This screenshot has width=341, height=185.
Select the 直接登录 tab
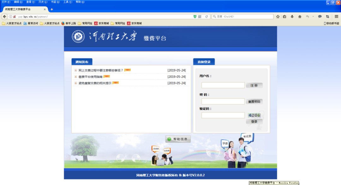[x=204, y=62]
